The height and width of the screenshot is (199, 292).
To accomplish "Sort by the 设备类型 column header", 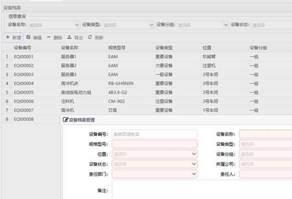I will tap(164, 48).
